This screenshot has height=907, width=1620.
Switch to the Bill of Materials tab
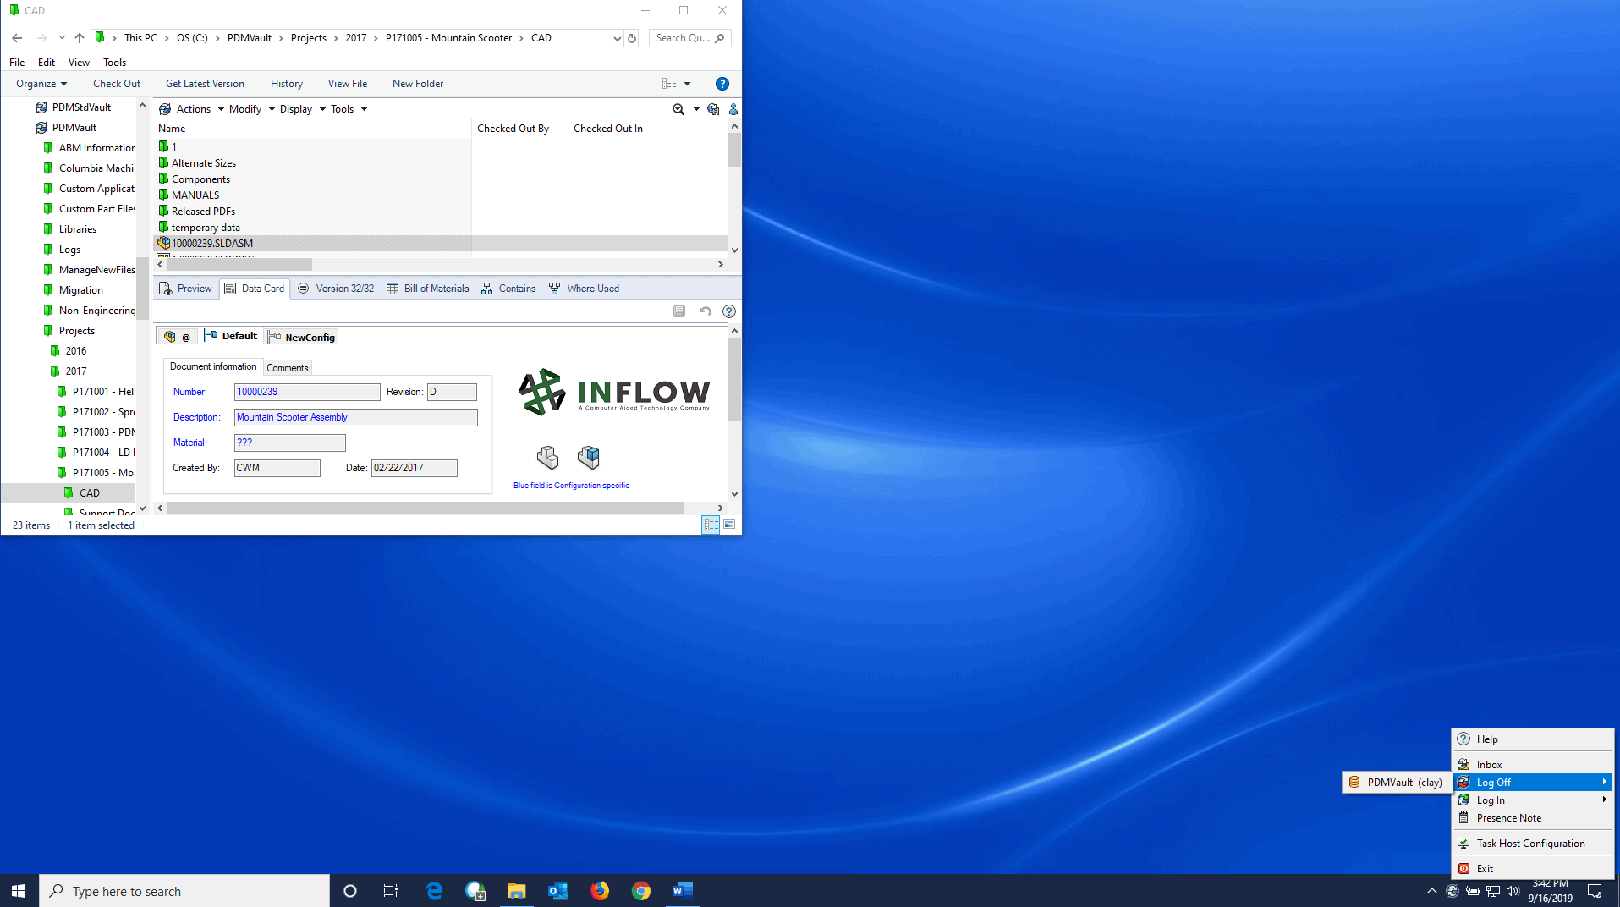tap(428, 289)
